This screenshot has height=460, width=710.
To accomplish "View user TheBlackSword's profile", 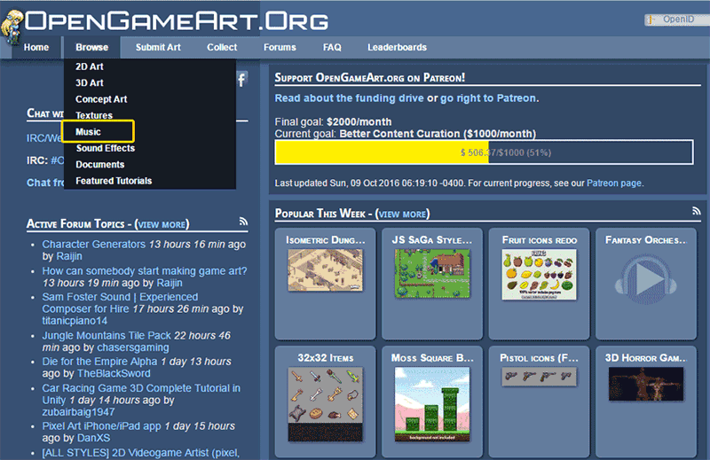I will tap(114, 374).
